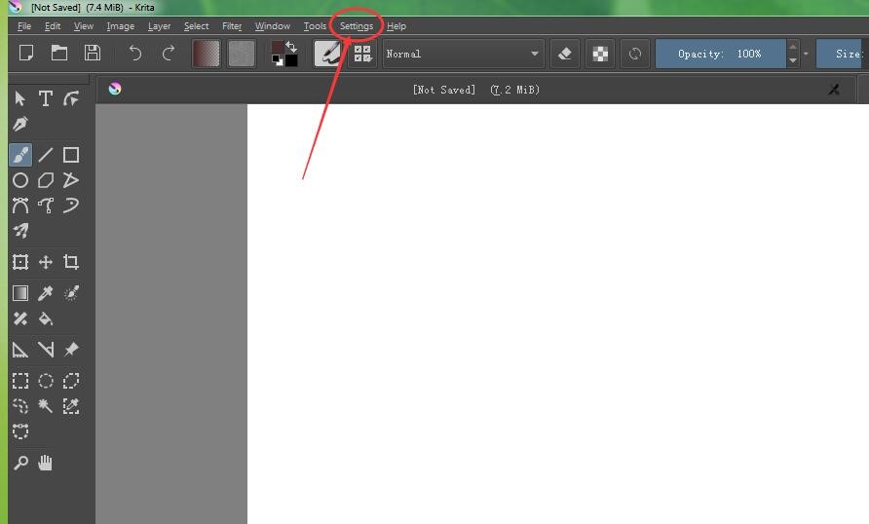Select the Freehand Path tool
The height and width of the screenshot is (524, 869).
(46, 206)
